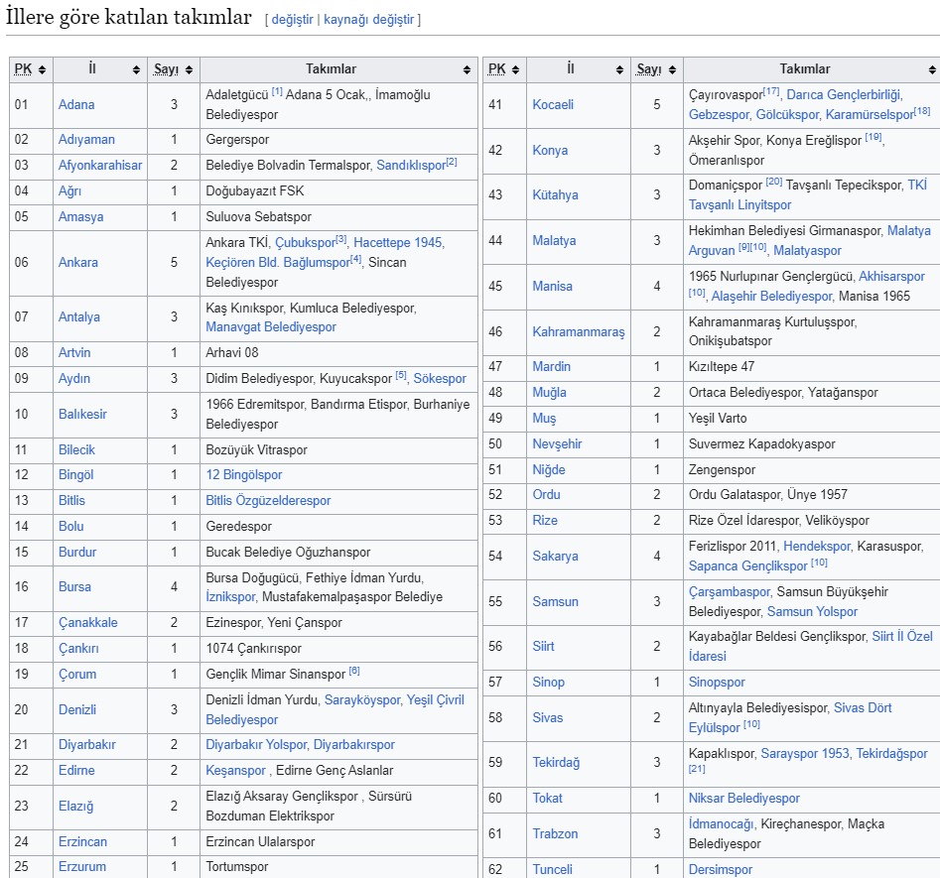The height and width of the screenshot is (878, 940).
Task: Open the Hacettepe 1945 team link
Action: (x=398, y=243)
